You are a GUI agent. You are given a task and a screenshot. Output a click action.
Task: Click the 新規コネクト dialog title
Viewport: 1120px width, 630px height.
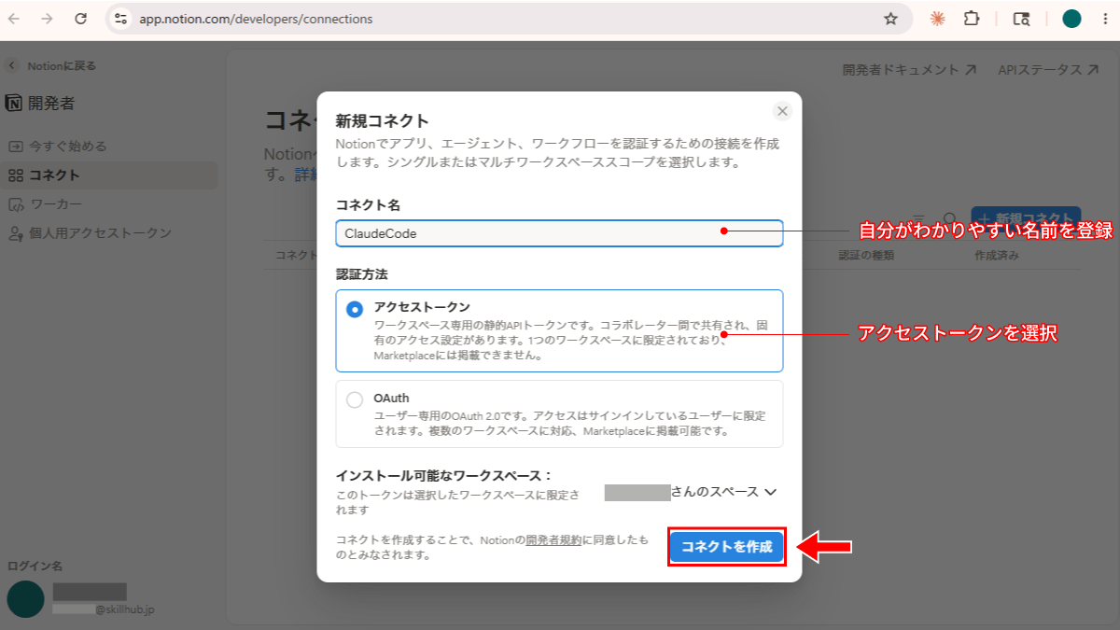(382, 120)
